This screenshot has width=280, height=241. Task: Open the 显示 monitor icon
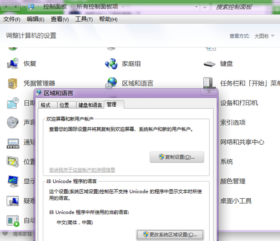pos(13,182)
